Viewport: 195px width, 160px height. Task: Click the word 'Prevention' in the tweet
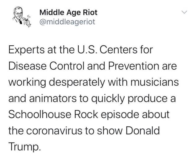tap(134, 66)
